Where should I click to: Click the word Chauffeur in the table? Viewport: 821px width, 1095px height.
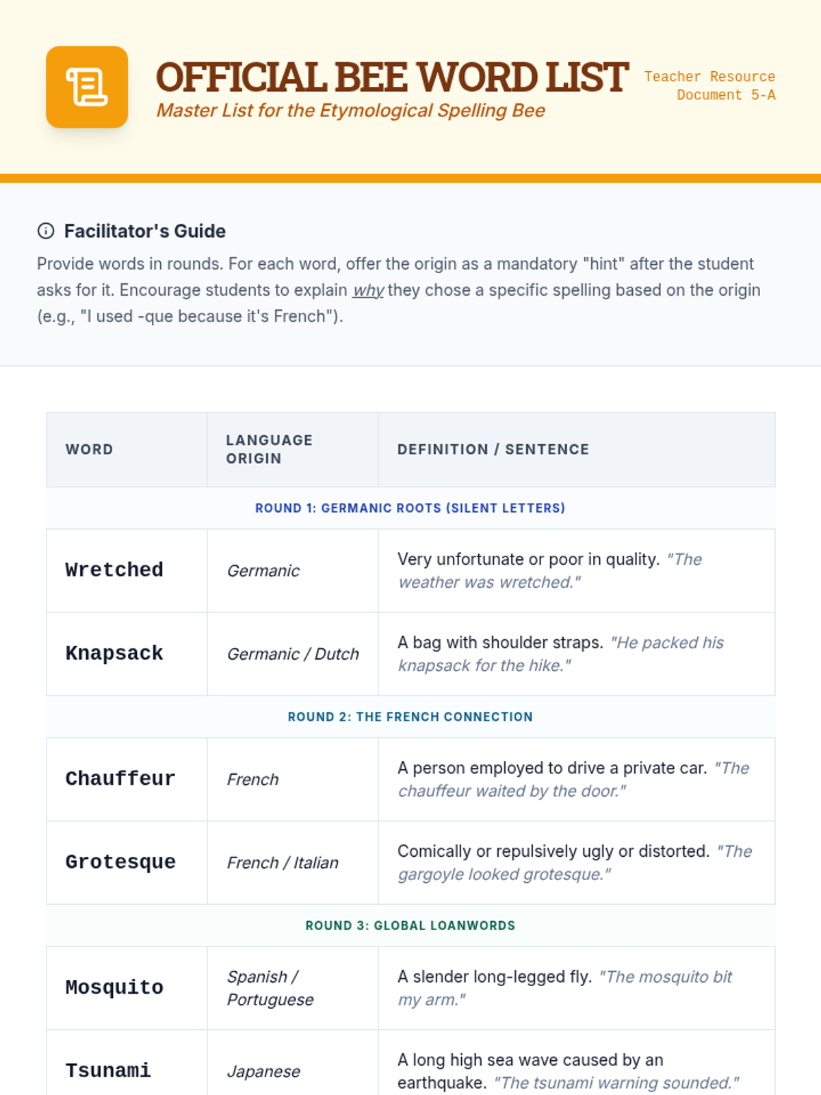120,779
